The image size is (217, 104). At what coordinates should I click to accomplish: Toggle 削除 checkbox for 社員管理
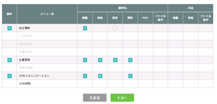[130, 60]
